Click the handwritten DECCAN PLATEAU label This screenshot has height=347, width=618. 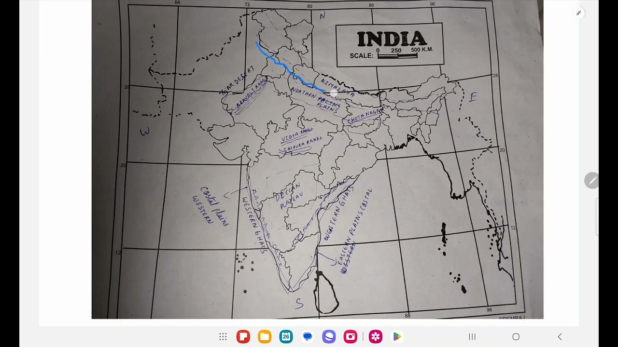tap(289, 196)
